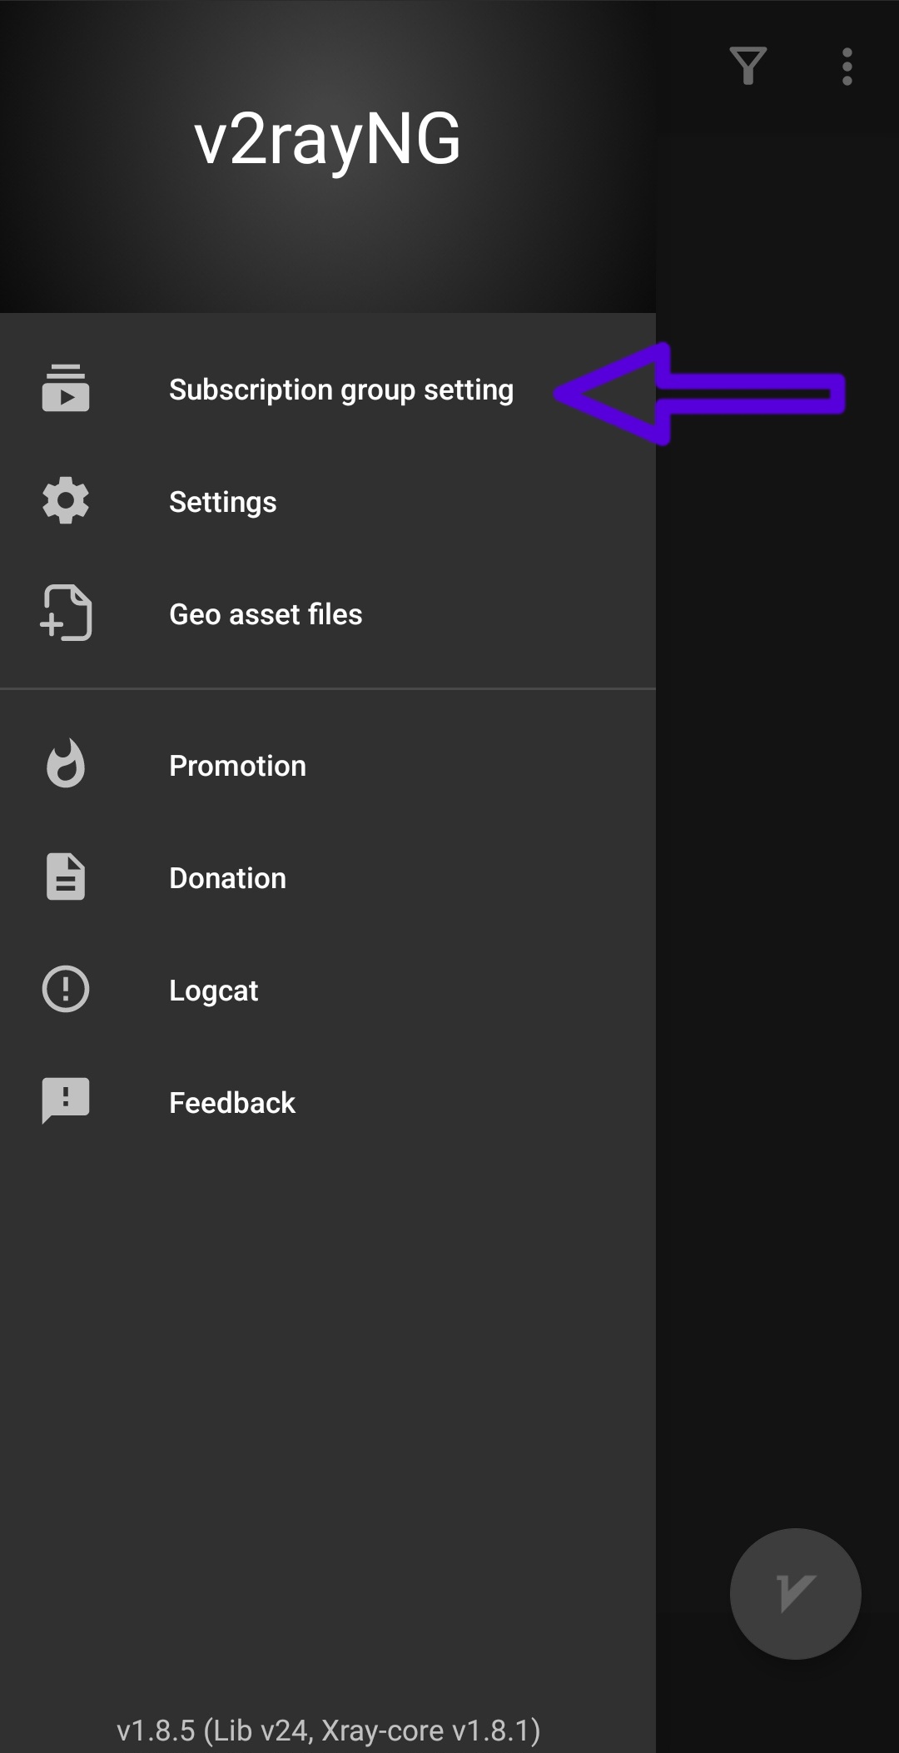
Task: Tap the version text v1.8.5
Action: click(x=328, y=1731)
